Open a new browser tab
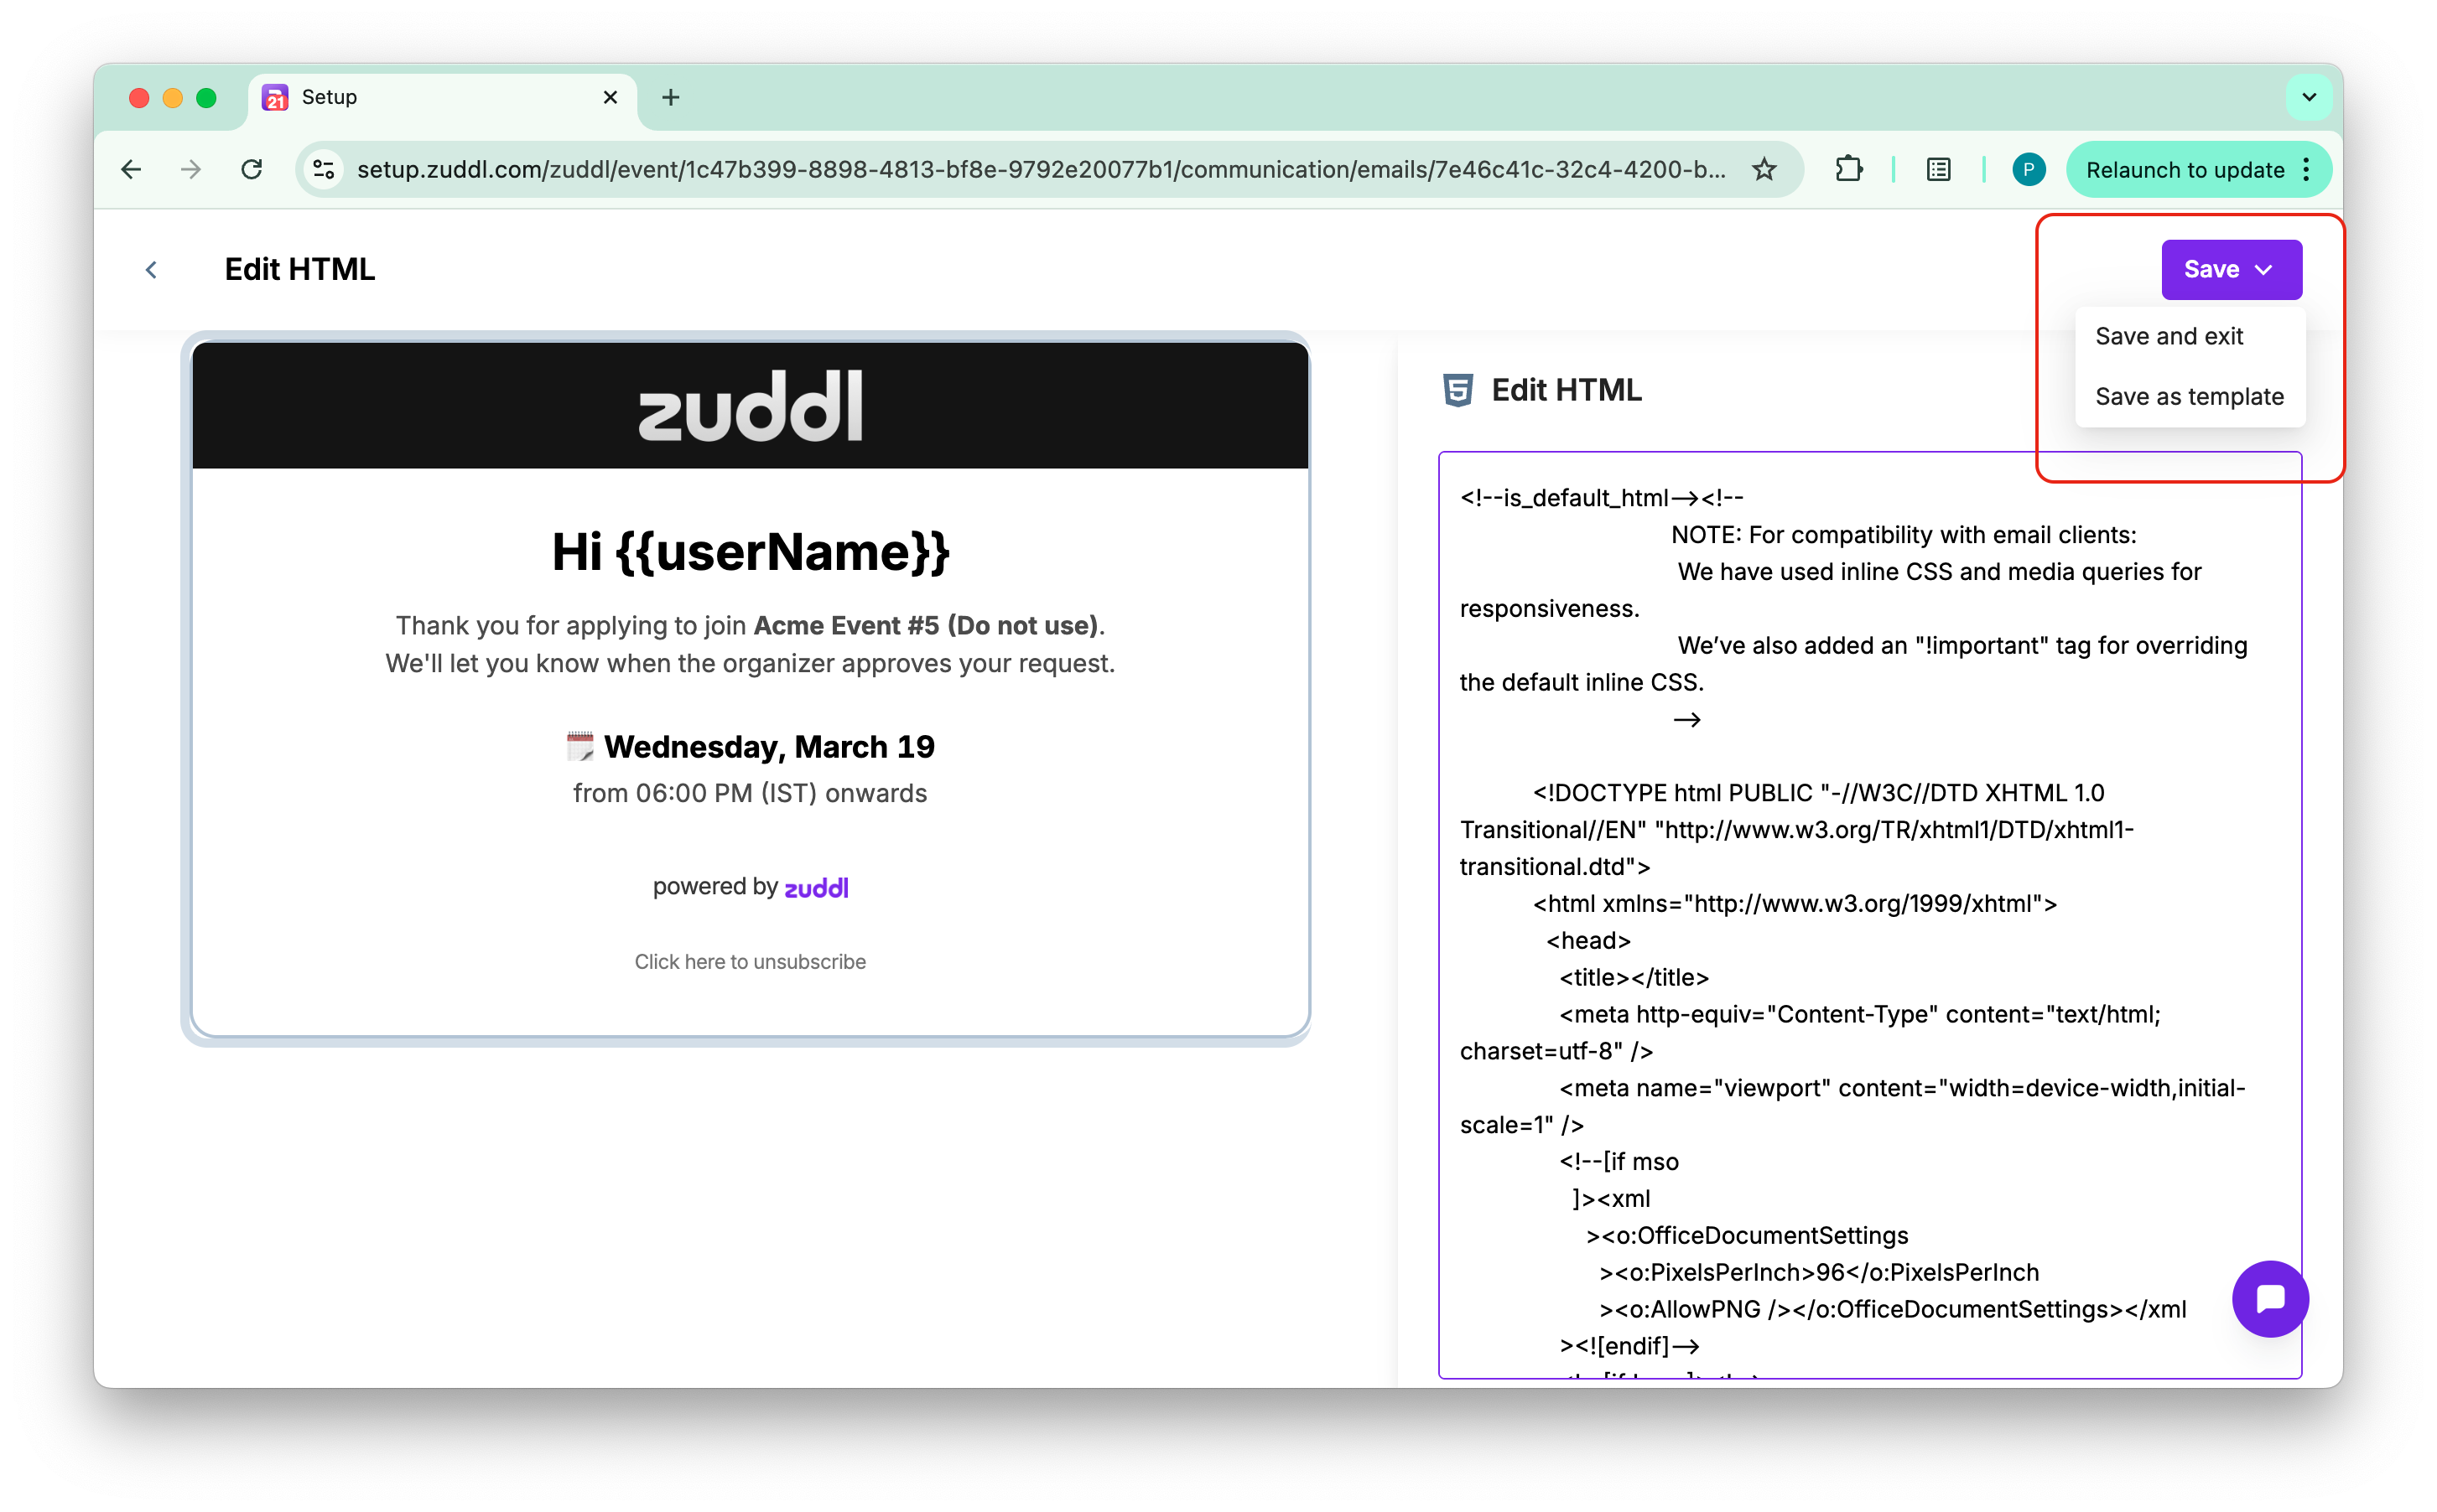The image size is (2437, 1512). 670,97
